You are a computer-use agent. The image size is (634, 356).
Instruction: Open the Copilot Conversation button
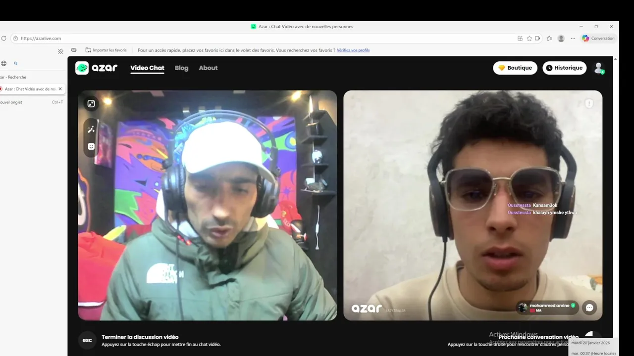pos(598,38)
